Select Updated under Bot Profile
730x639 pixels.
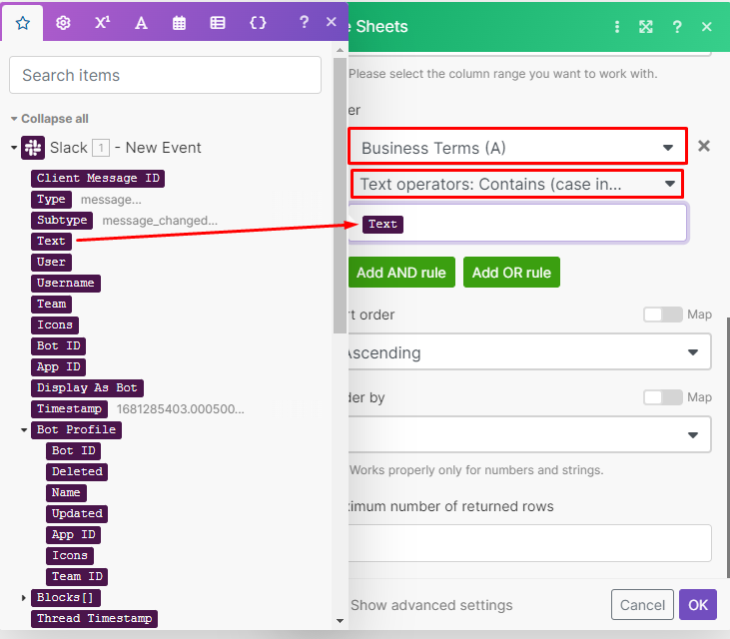(77, 513)
